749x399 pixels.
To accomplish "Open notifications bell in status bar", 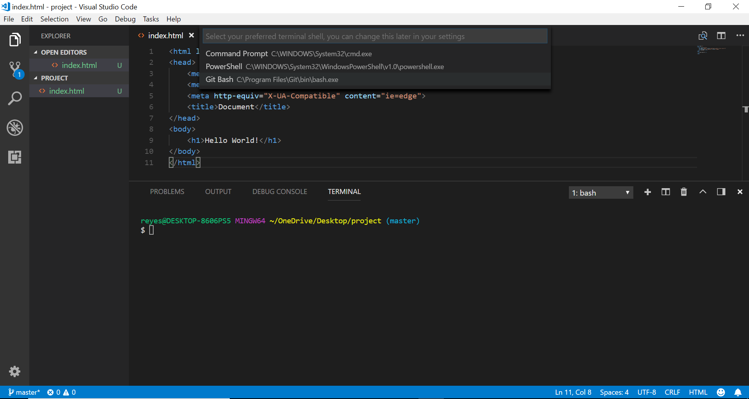I will click(x=738, y=392).
